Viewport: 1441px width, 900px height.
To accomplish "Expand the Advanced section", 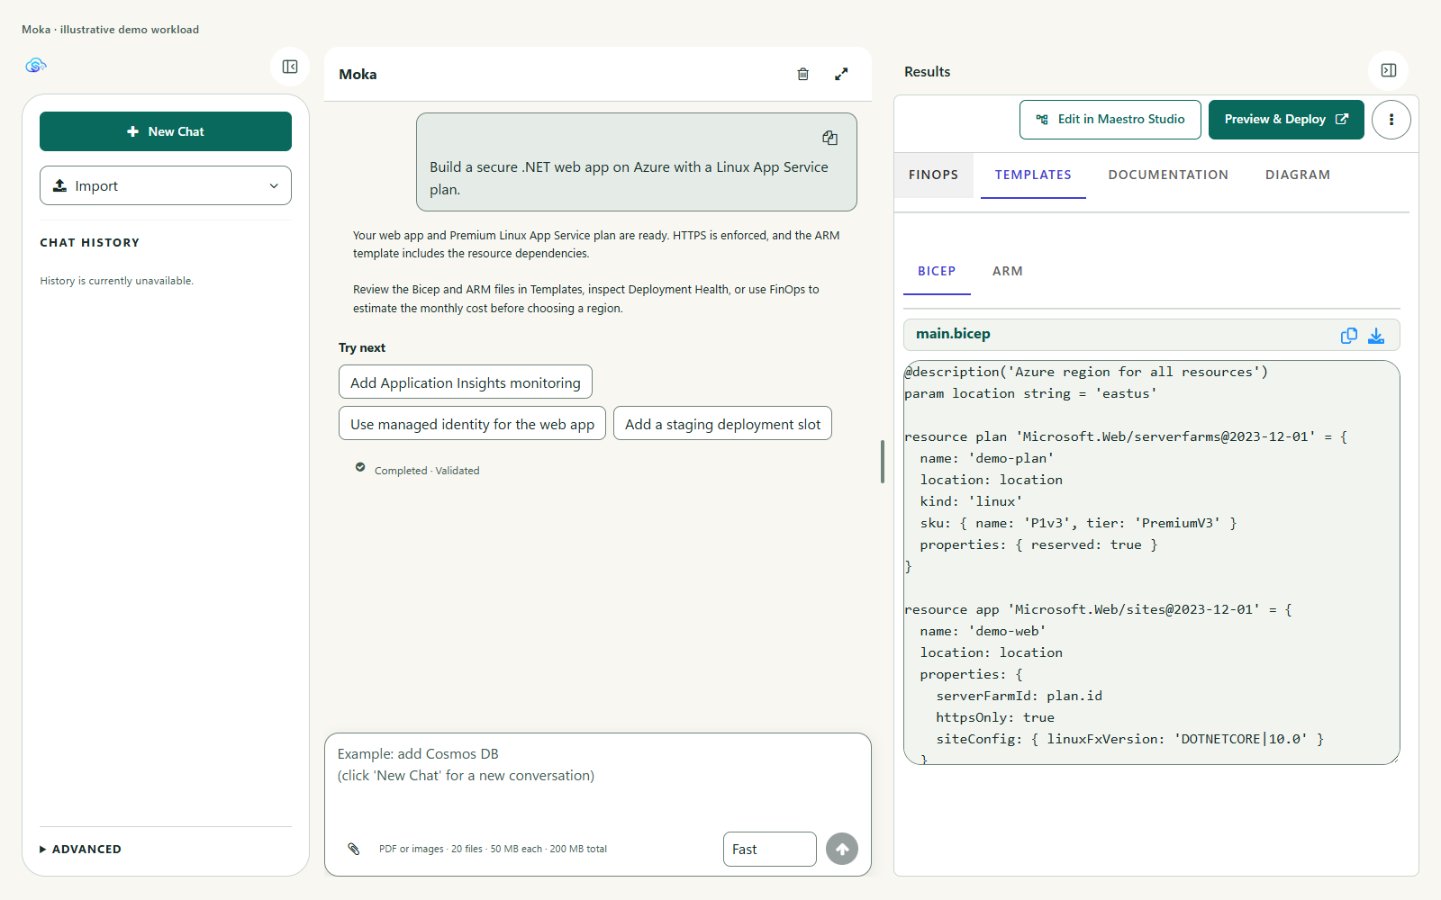I will click(x=81, y=849).
